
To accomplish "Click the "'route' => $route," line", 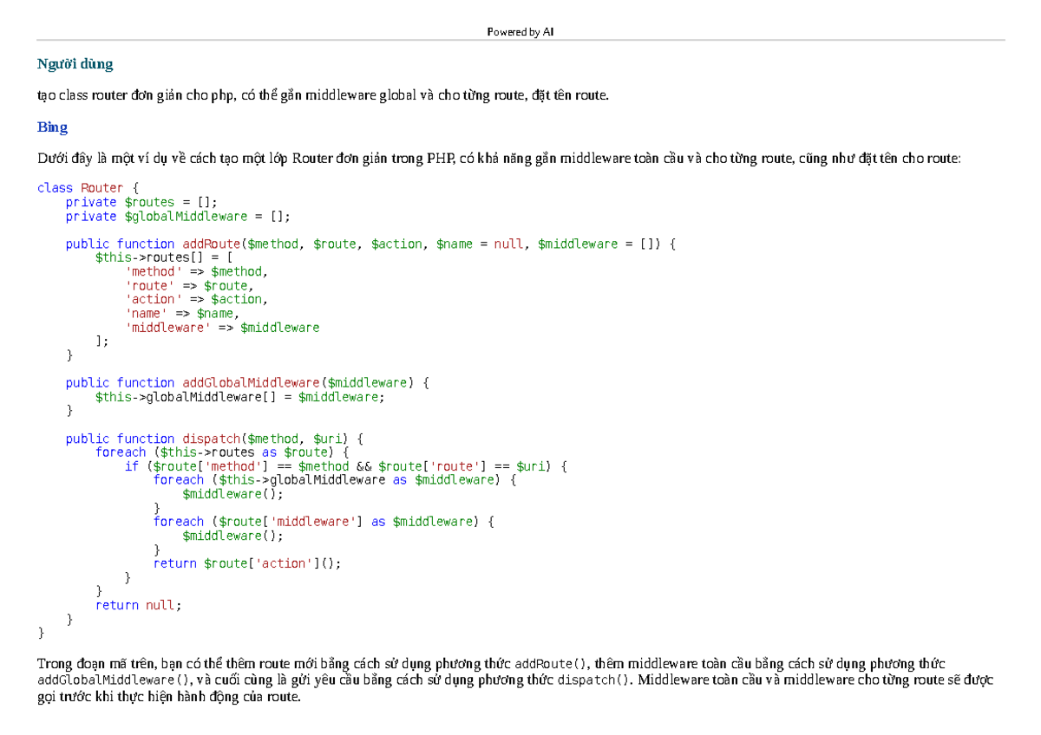I will (x=190, y=285).
